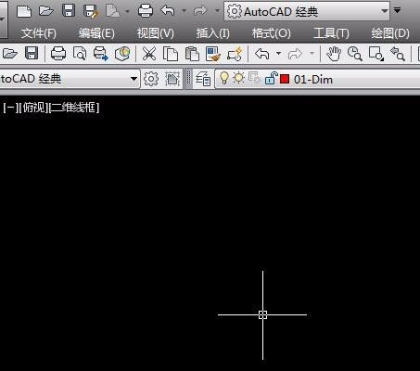Screen dimensions: 420x371
Task: Toggle layer freeze sun icon
Action: 238,78
